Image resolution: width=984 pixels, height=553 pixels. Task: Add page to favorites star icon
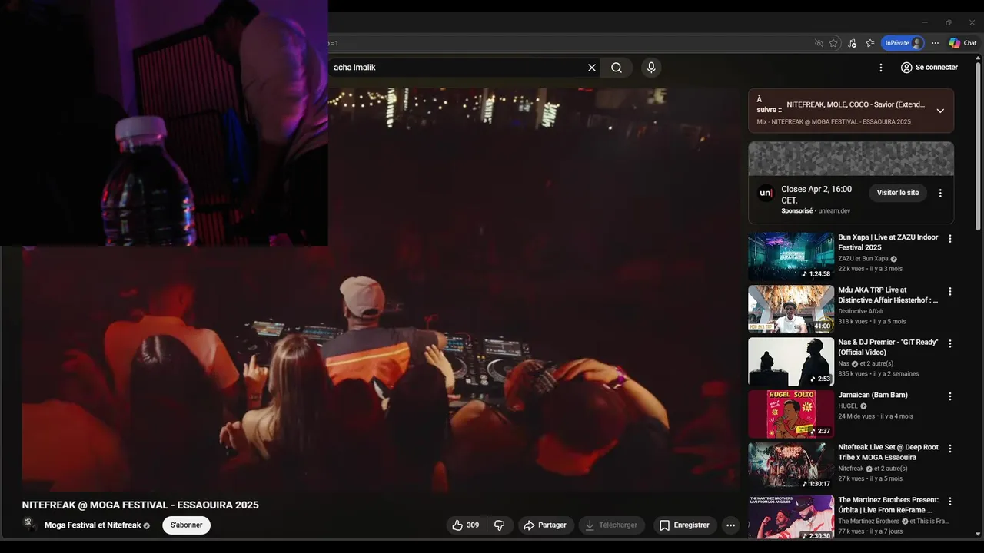click(833, 43)
